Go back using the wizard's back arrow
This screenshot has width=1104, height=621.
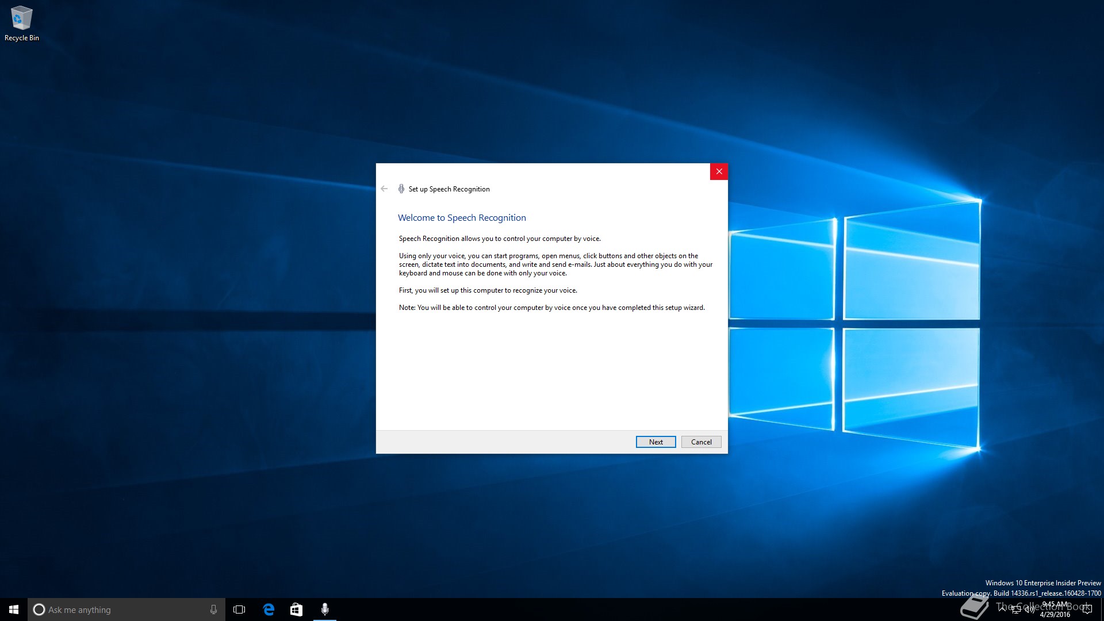[384, 189]
